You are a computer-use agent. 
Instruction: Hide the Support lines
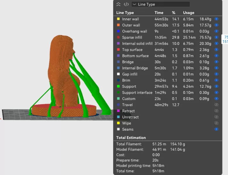point(216,86)
